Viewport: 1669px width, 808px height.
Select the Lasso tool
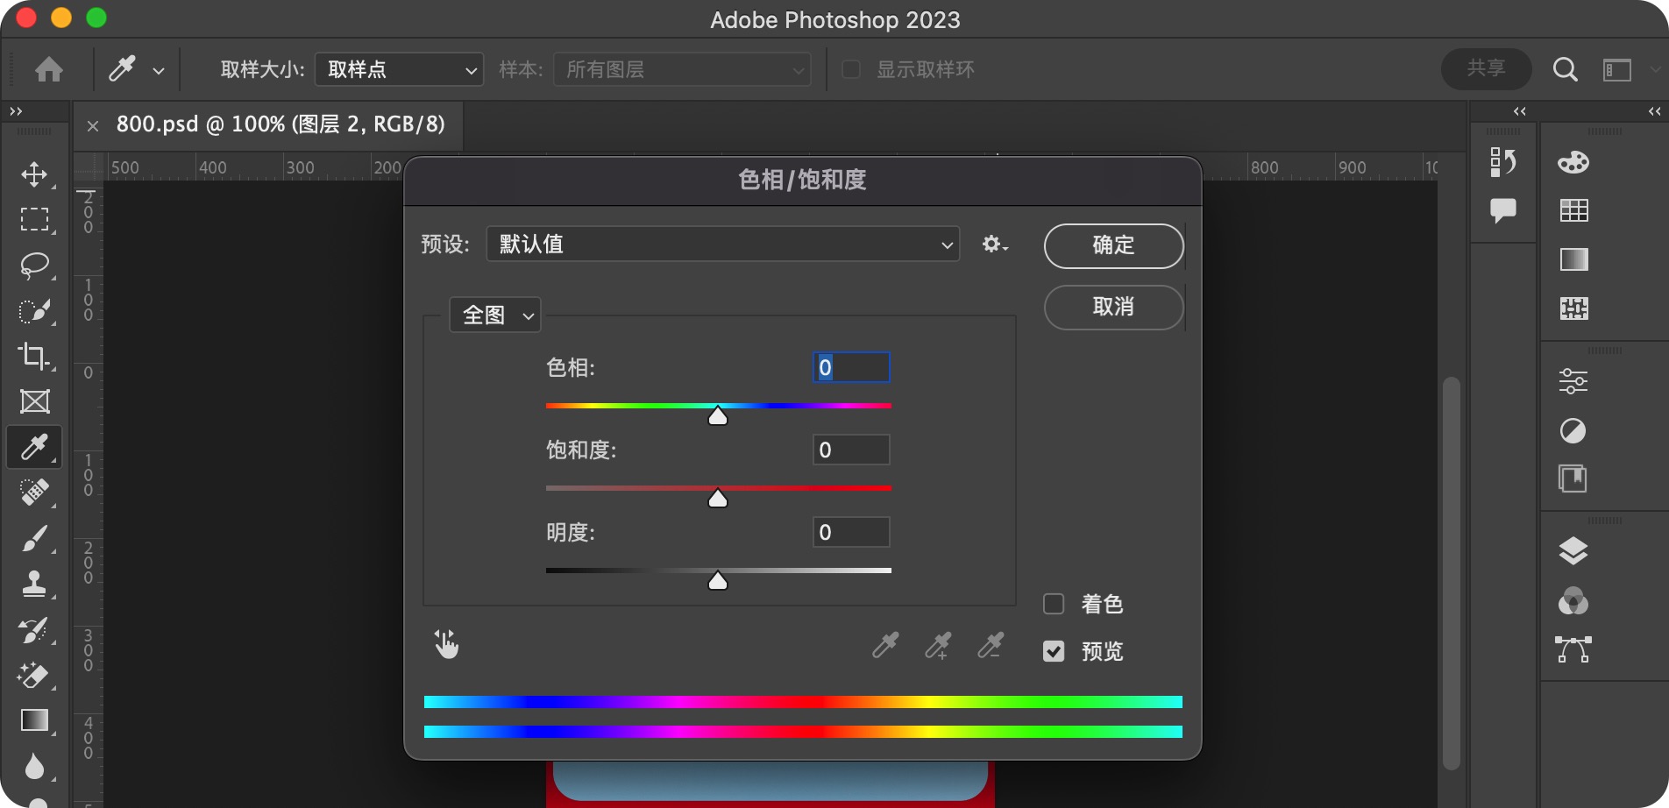point(34,265)
